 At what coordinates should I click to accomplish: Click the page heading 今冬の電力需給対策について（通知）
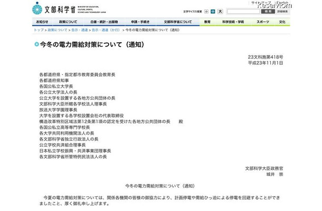click(x=92, y=44)
